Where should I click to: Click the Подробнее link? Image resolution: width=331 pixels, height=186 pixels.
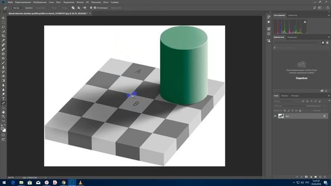(301, 78)
